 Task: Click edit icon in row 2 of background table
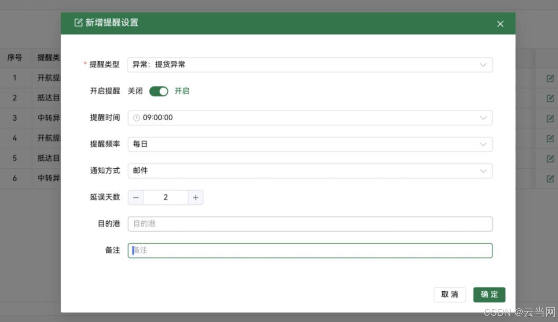pyautogui.click(x=550, y=98)
